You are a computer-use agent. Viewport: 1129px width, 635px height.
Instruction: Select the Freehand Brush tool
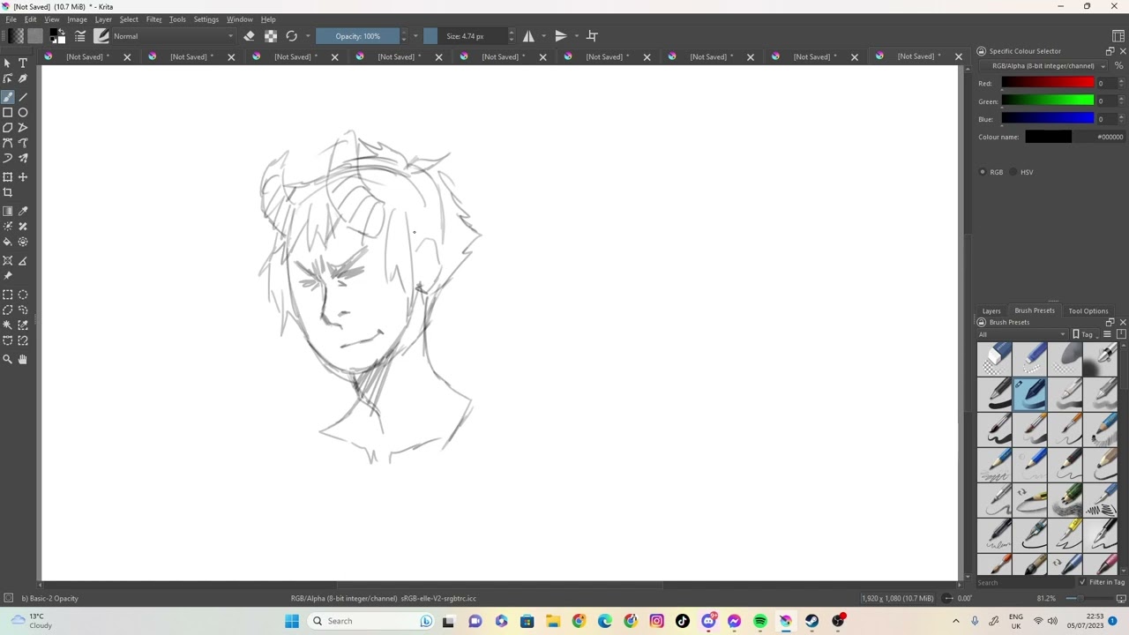pos(8,97)
